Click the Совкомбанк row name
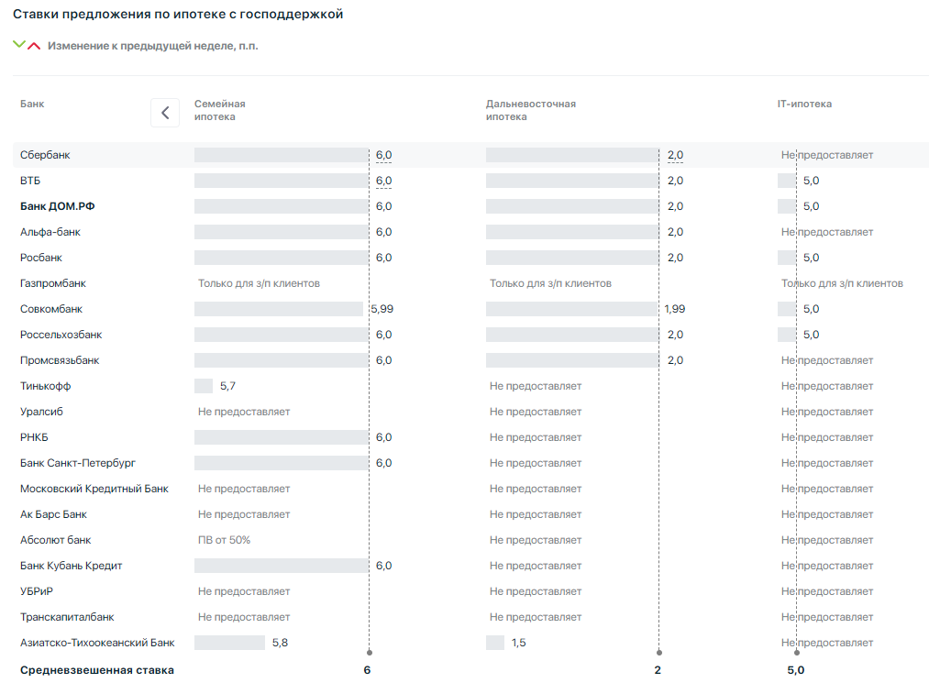The width and height of the screenshot is (929, 694). coord(51,309)
